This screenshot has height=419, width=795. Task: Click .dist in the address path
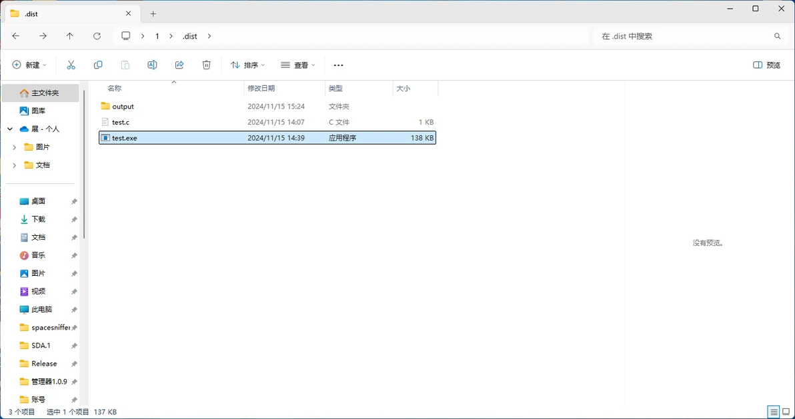pyautogui.click(x=190, y=36)
